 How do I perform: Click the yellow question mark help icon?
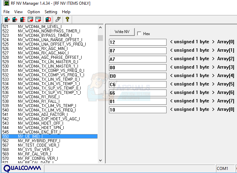[67, 20]
